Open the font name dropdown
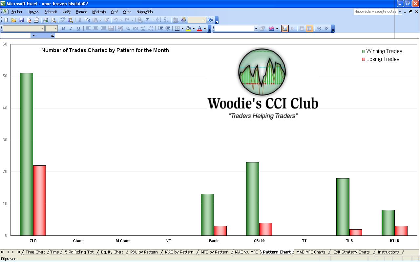The image size is (420, 262). pyautogui.click(x=42, y=28)
